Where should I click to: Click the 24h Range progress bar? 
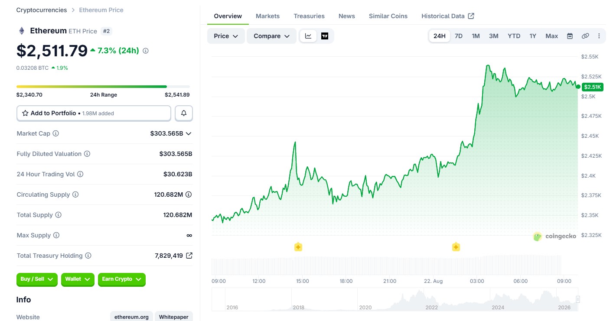point(103,87)
